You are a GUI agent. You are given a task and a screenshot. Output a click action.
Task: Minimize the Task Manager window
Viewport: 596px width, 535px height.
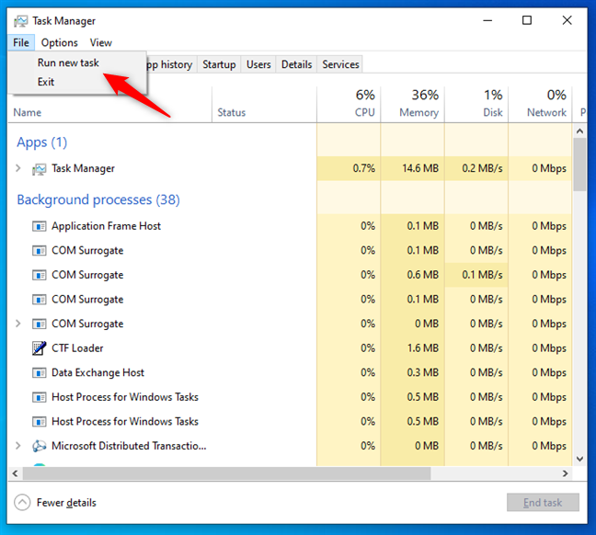487,20
